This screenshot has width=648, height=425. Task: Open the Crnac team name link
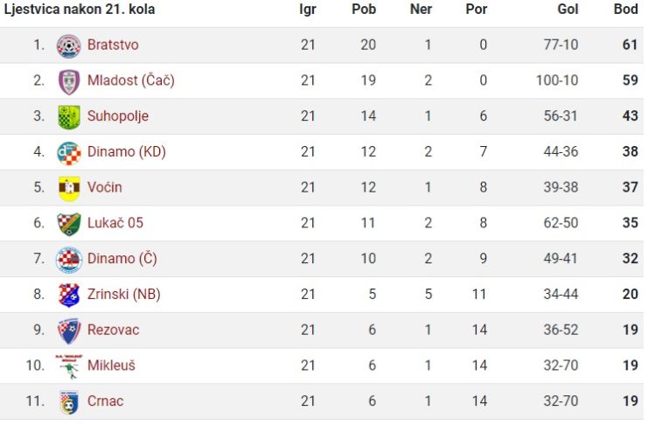106,401
